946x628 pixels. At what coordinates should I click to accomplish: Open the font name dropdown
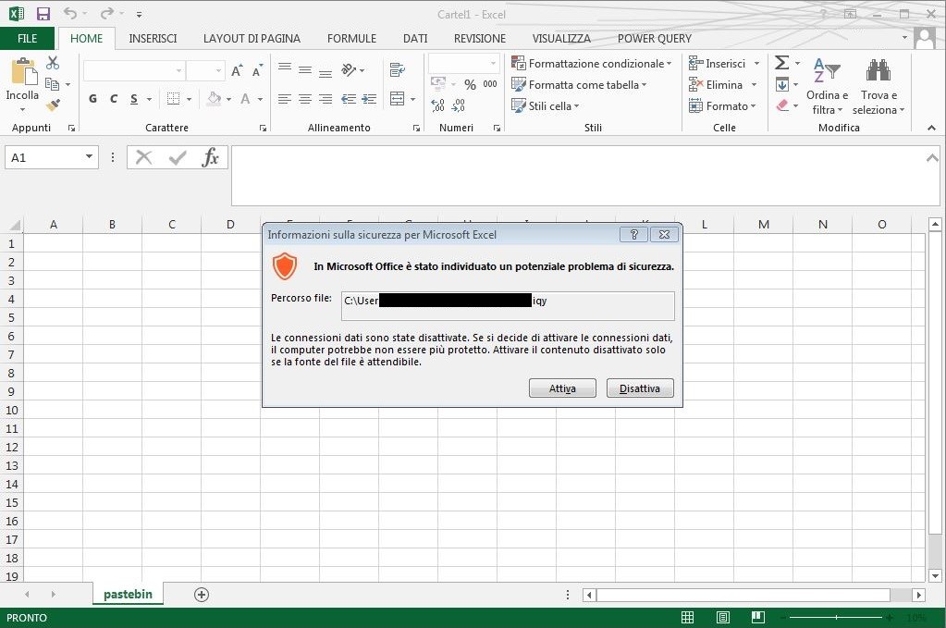coord(178,70)
